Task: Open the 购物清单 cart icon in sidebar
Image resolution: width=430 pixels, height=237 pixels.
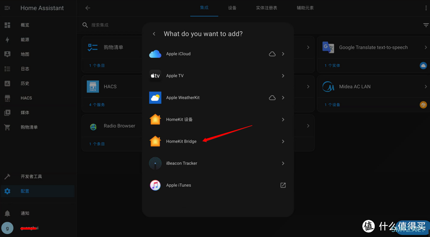Action: [x=8, y=127]
